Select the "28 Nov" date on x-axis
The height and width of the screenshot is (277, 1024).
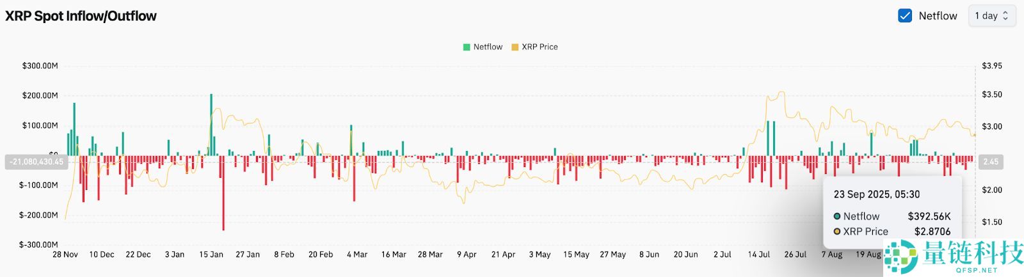click(65, 255)
